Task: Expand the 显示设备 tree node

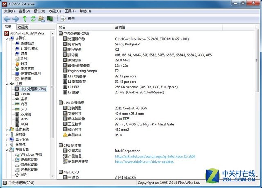Action: 7,140
